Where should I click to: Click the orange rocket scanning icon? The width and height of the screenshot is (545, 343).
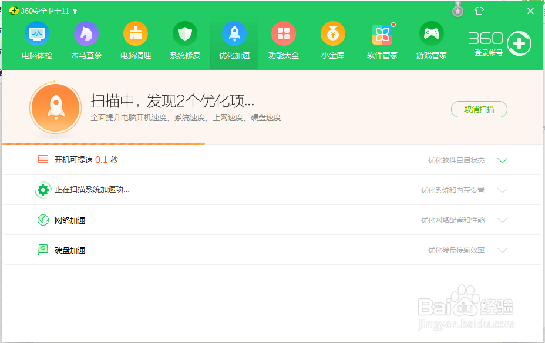[x=55, y=108]
